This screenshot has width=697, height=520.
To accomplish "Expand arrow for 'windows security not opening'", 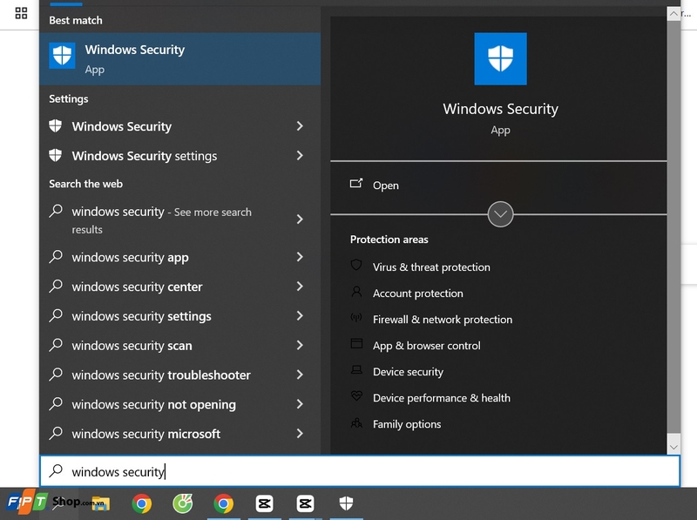I will [x=300, y=404].
